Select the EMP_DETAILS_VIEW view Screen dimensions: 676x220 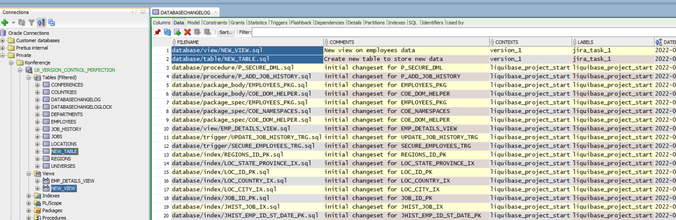tap(73, 181)
